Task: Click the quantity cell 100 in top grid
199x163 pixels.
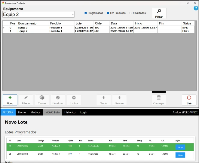Action: click(x=102, y=28)
